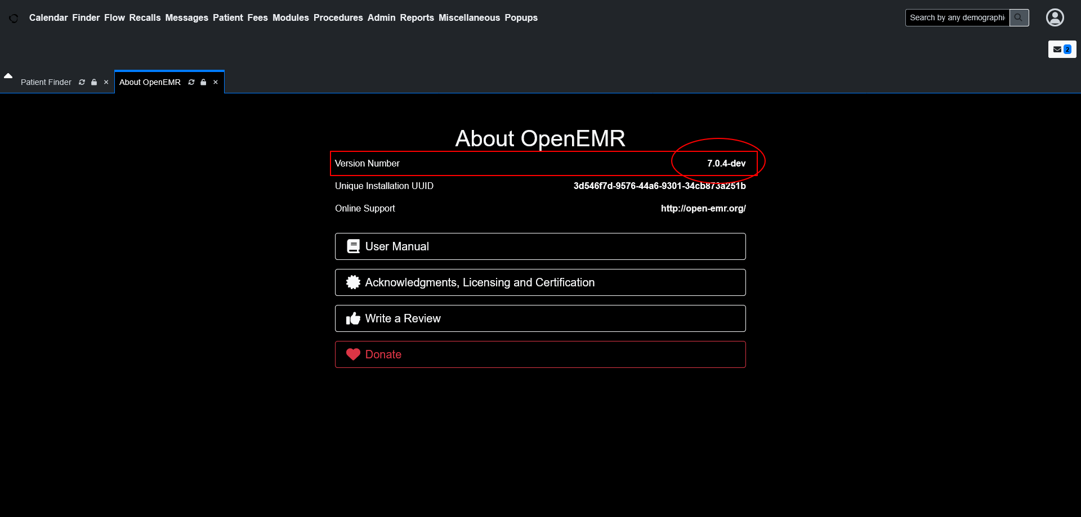Click the Donate button
This screenshot has width=1081, height=517.
tap(540, 354)
